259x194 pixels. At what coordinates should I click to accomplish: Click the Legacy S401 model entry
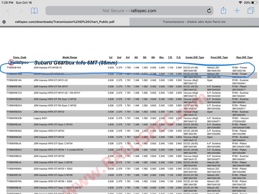(x=40, y=118)
